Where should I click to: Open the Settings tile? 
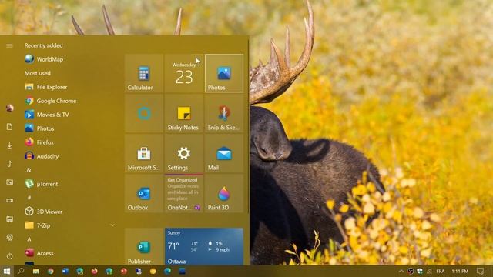point(184,153)
